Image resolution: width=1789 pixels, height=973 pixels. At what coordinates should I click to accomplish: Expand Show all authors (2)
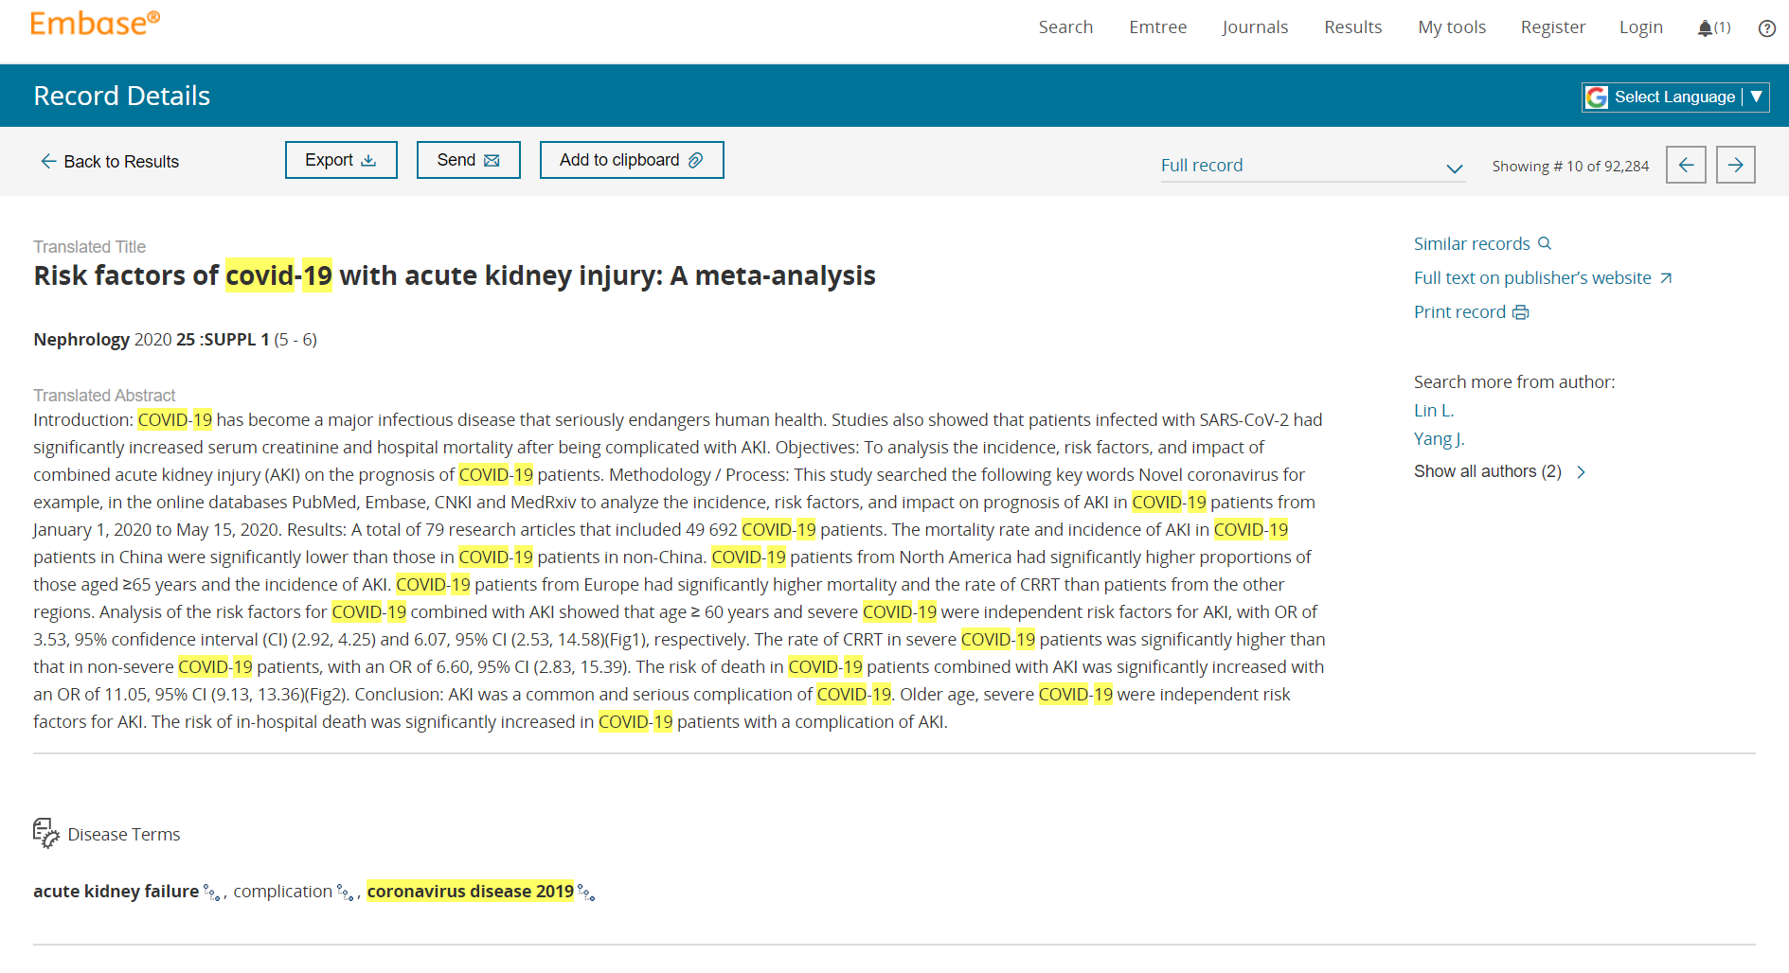pyautogui.click(x=1498, y=471)
